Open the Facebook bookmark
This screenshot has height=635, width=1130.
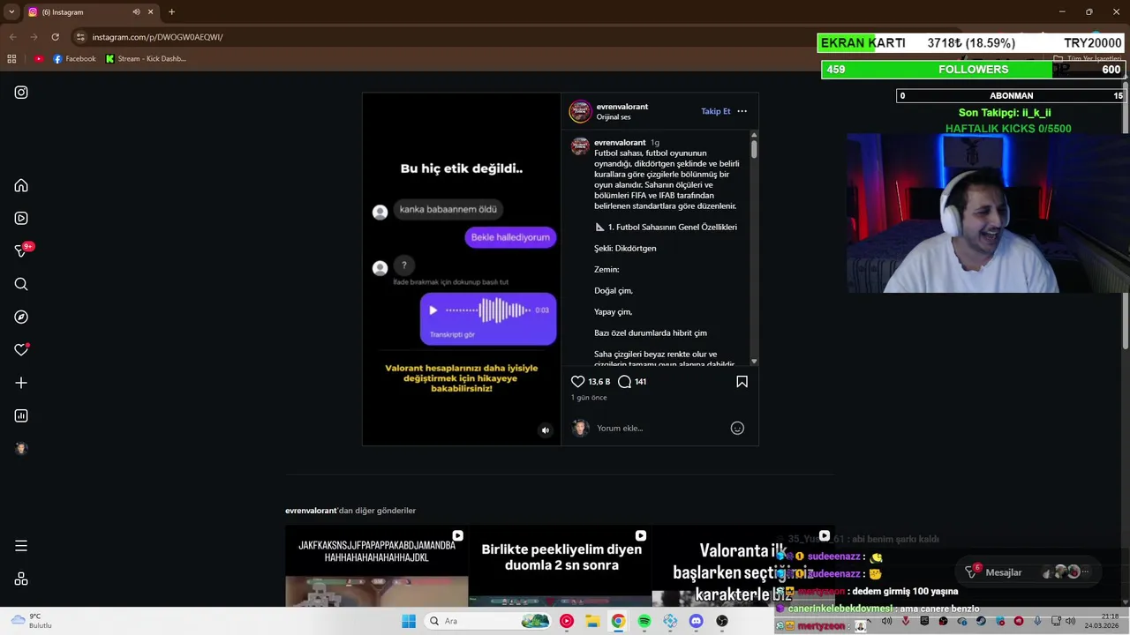74,59
